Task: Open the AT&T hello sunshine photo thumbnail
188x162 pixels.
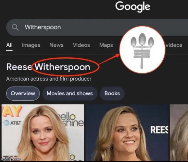Action: [43, 133]
